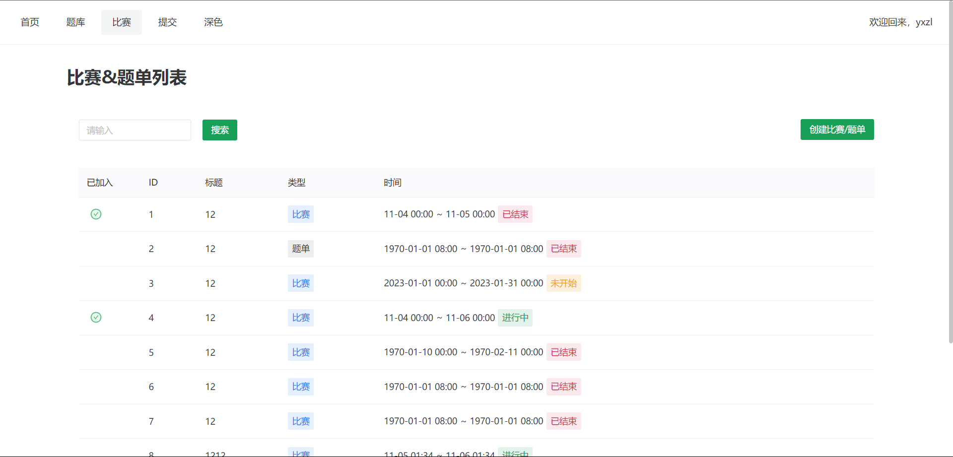The image size is (953, 457).
Task: Click the 创建比赛/题单 button
Action: 836,130
